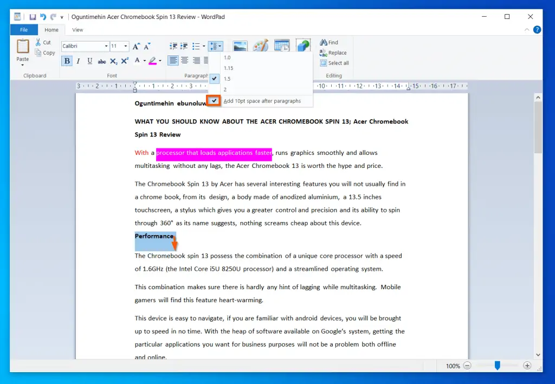Expand the font size dropdown
555x384 pixels.
coord(126,47)
